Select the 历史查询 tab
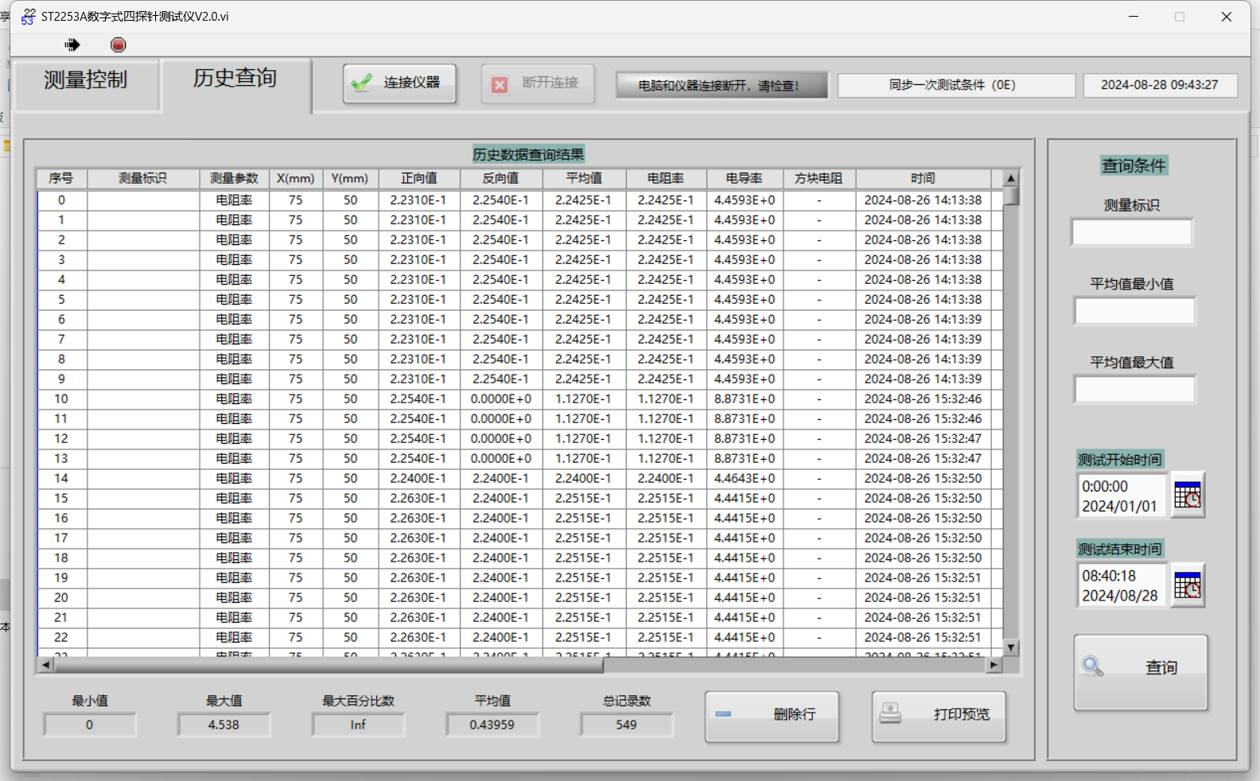The width and height of the screenshot is (1260, 781). coord(235,79)
